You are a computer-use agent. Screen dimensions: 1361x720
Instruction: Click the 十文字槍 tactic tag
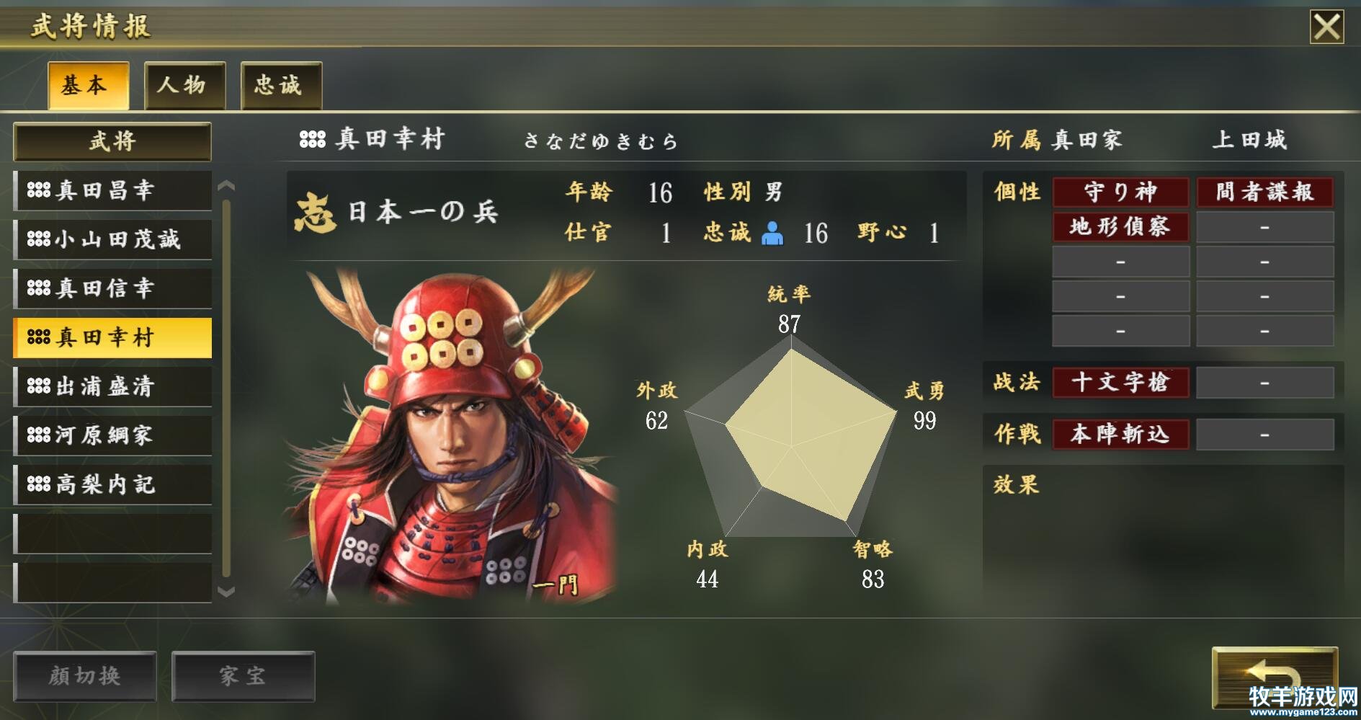(1120, 382)
